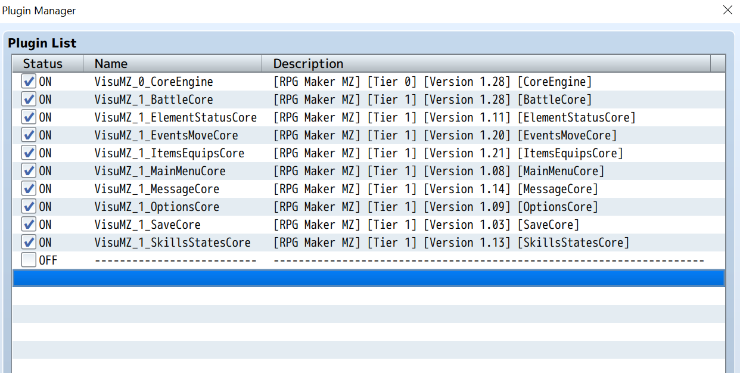Uncheck VisuMZ_1_ItemsEquipsCore status box
Image resolution: width=740 pixels, height=373 pixels.
click(29, 153)
